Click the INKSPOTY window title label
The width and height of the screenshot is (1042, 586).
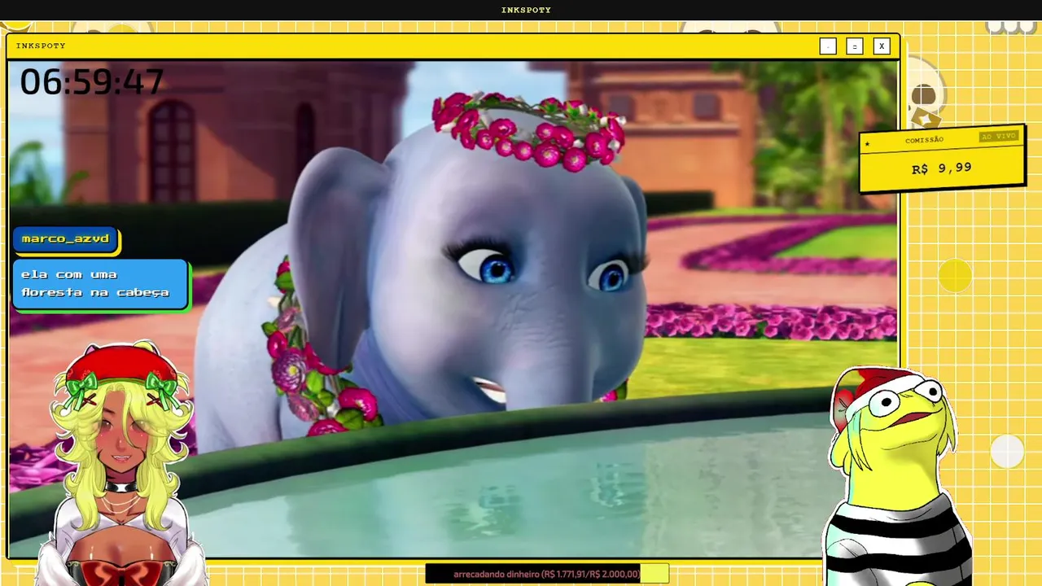(41, 46)
